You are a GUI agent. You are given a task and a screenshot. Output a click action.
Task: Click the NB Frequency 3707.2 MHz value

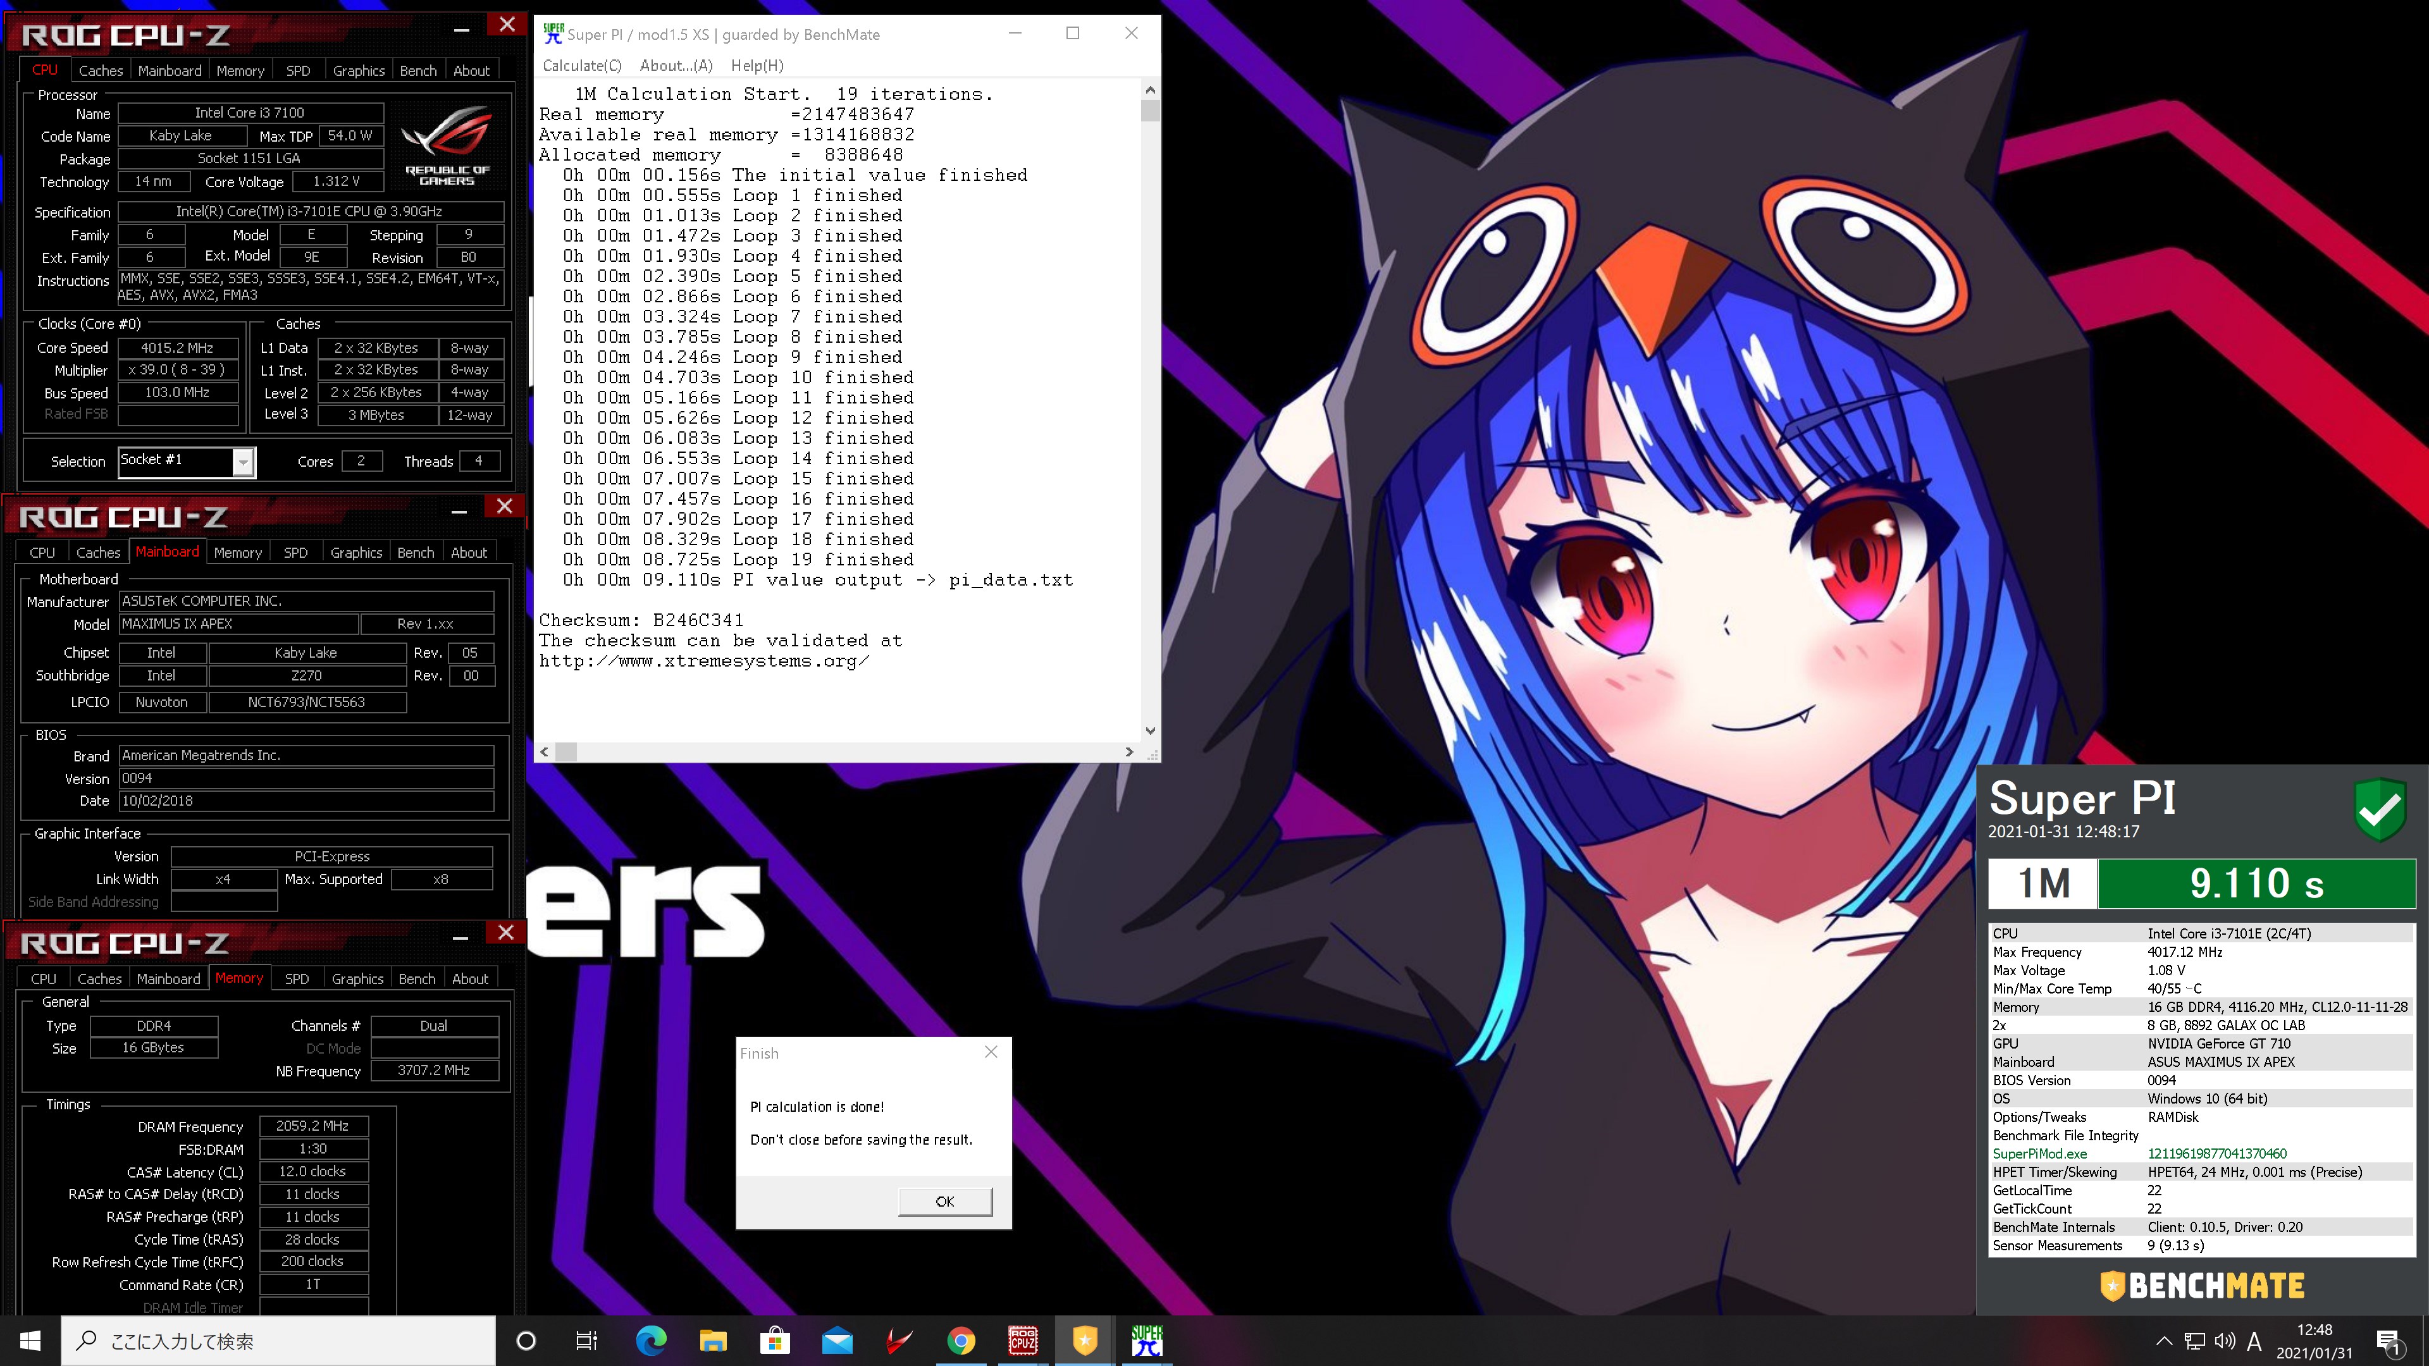pos(434,1070)
